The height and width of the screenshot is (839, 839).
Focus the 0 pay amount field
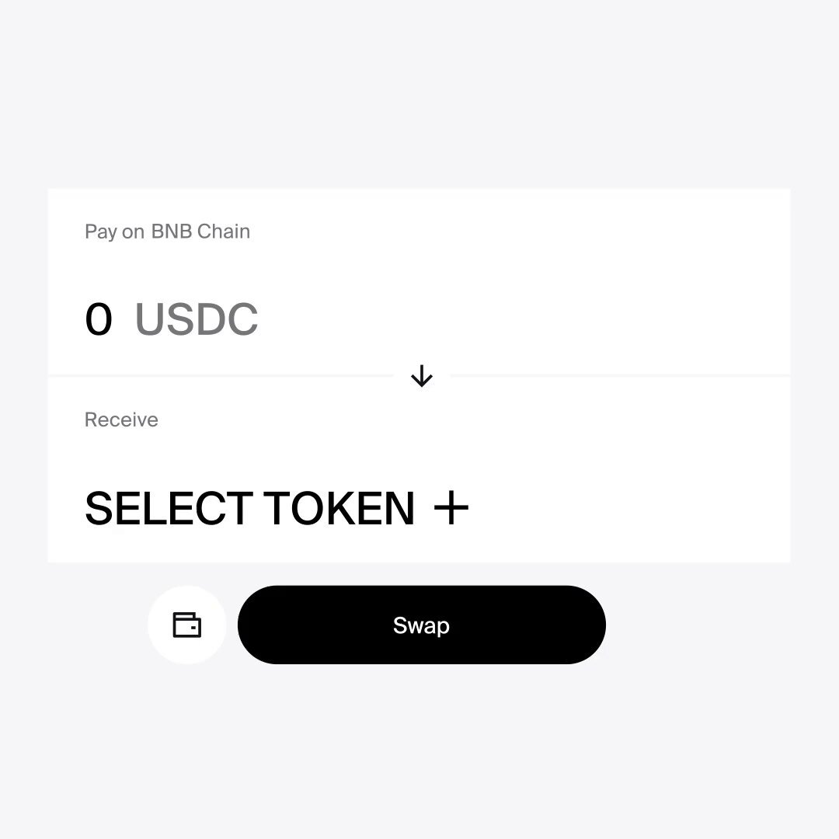coord(99,319)
